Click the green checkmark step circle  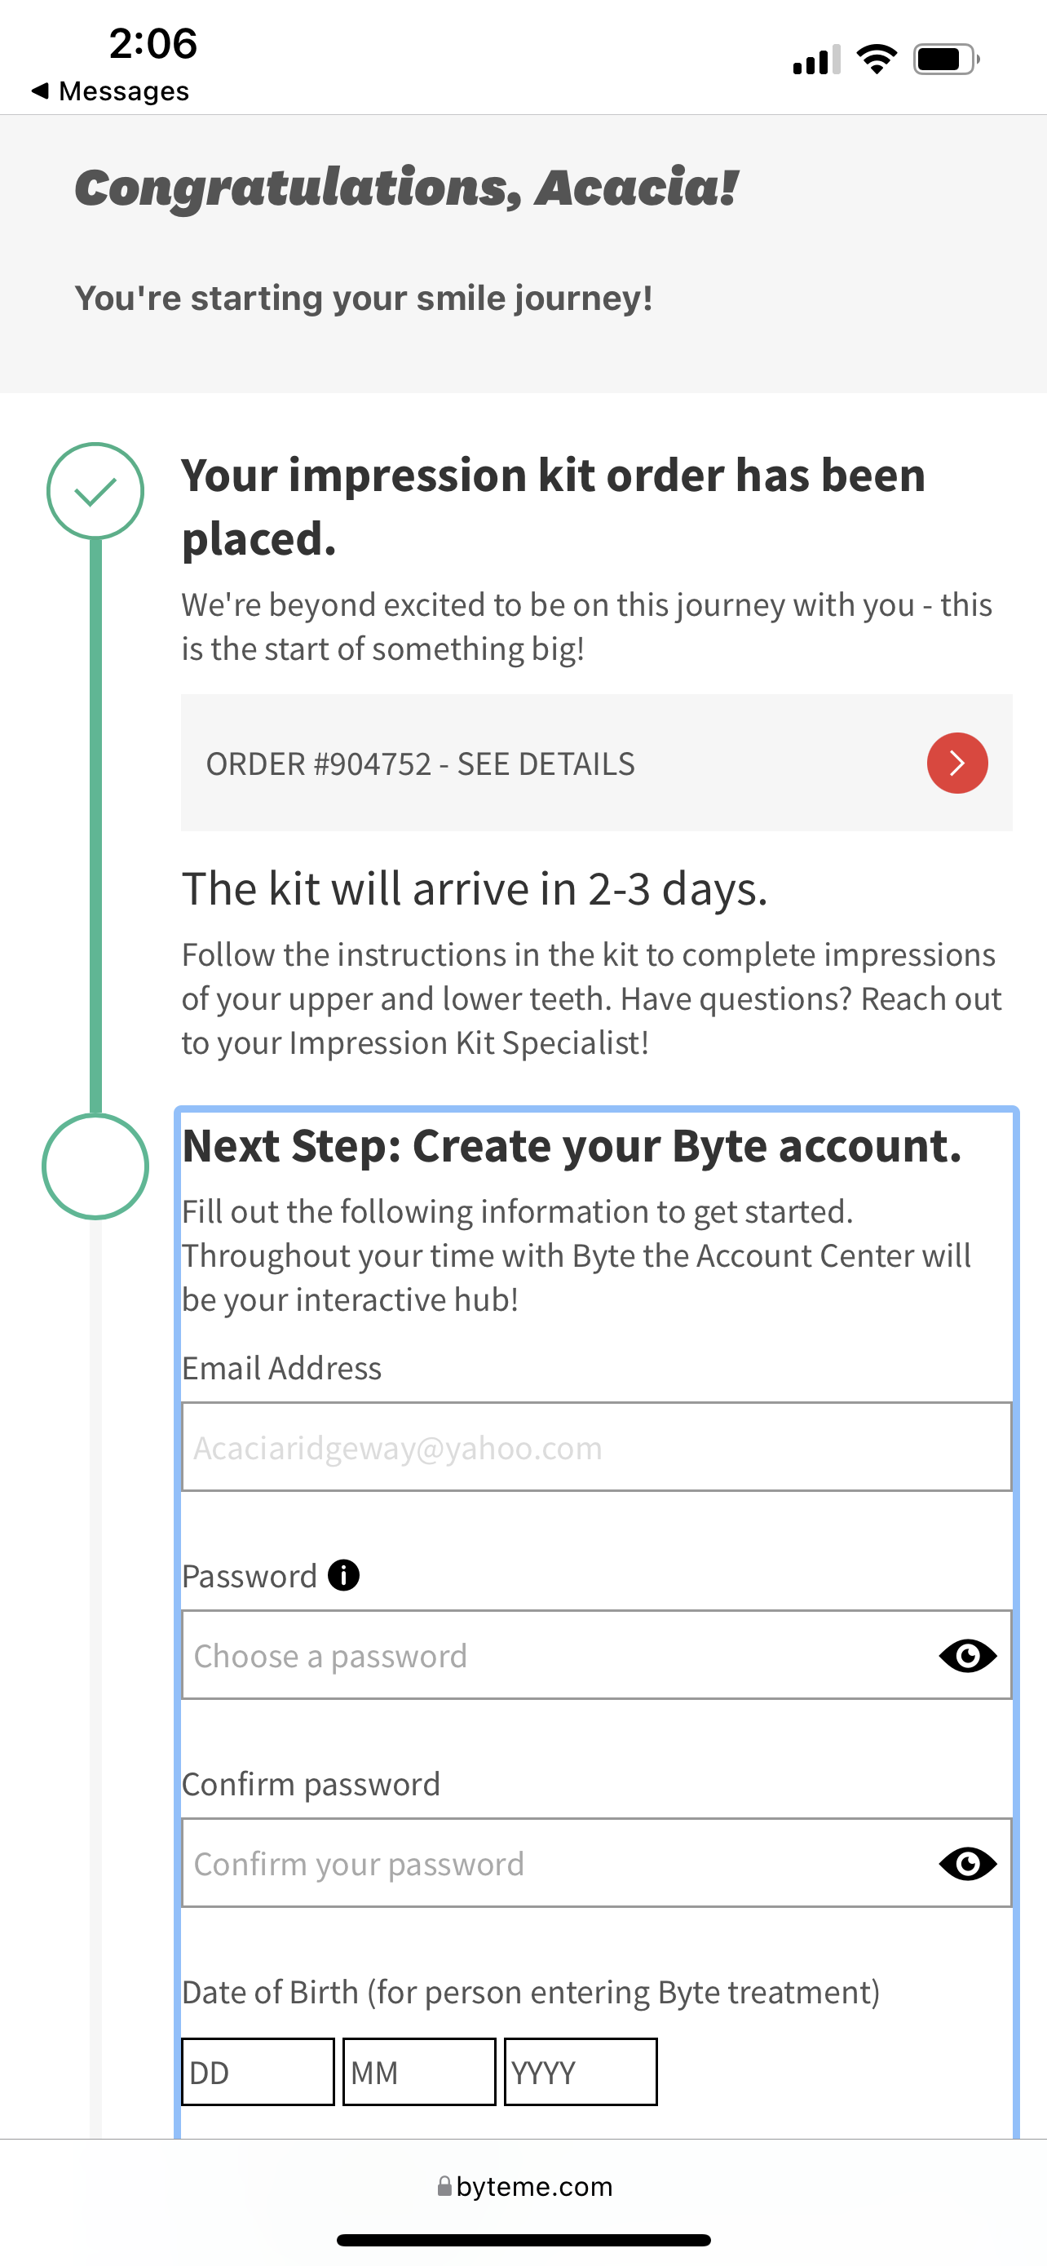pyautogui.click(x=95, y=491)
